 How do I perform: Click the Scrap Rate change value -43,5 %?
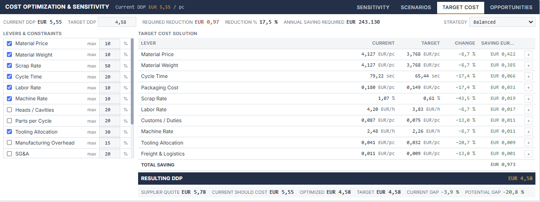[465, 98]
